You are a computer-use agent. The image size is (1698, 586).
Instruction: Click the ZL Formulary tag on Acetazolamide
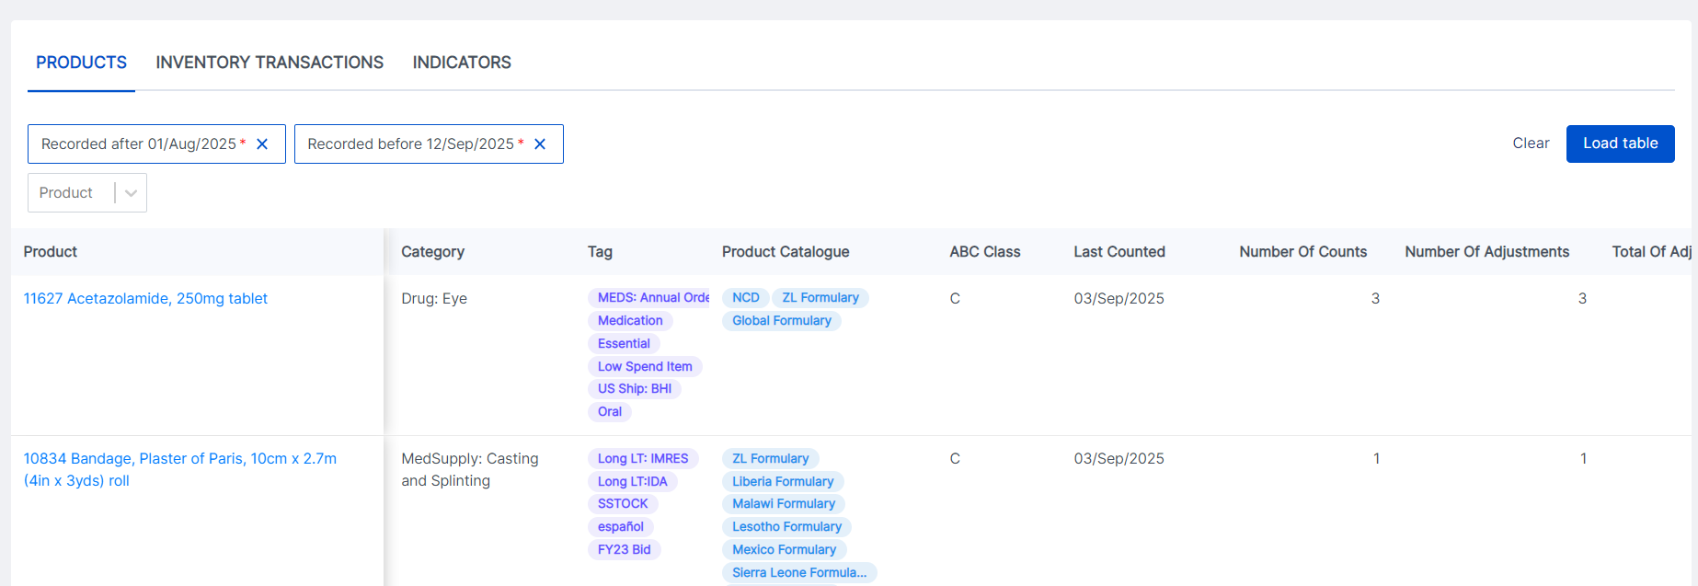pos(820,298)
